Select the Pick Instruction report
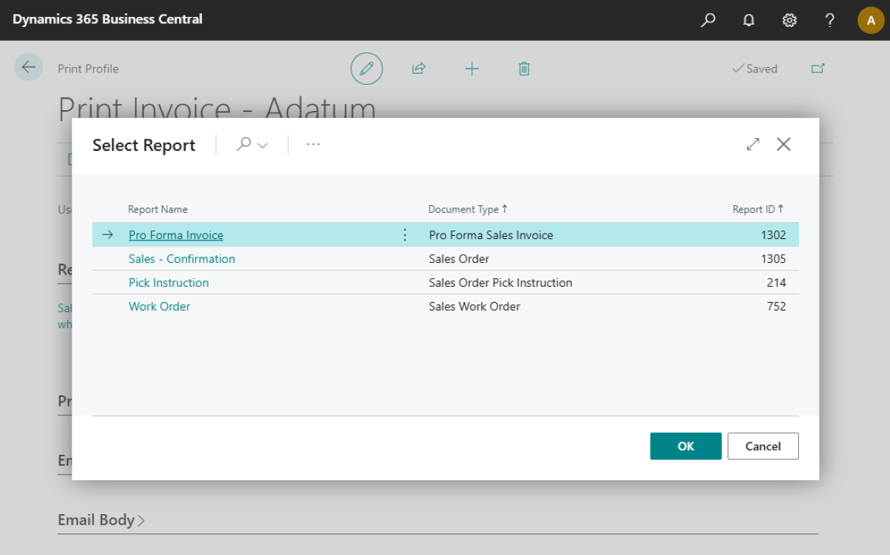The image size is (890, 555). point(169,283)
